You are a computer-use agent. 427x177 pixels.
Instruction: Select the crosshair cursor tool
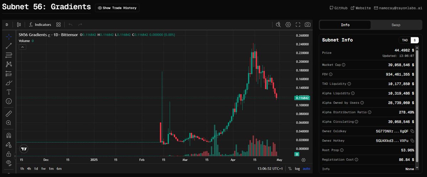click(9, 36)
